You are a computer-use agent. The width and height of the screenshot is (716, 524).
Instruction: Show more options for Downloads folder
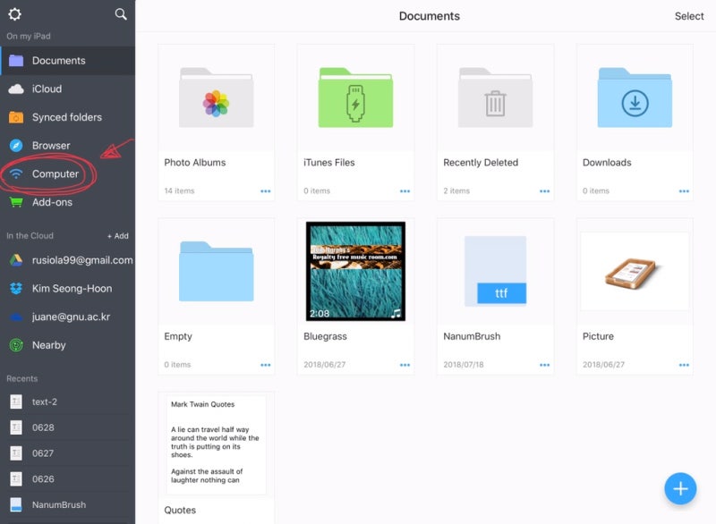coord(684,191)
